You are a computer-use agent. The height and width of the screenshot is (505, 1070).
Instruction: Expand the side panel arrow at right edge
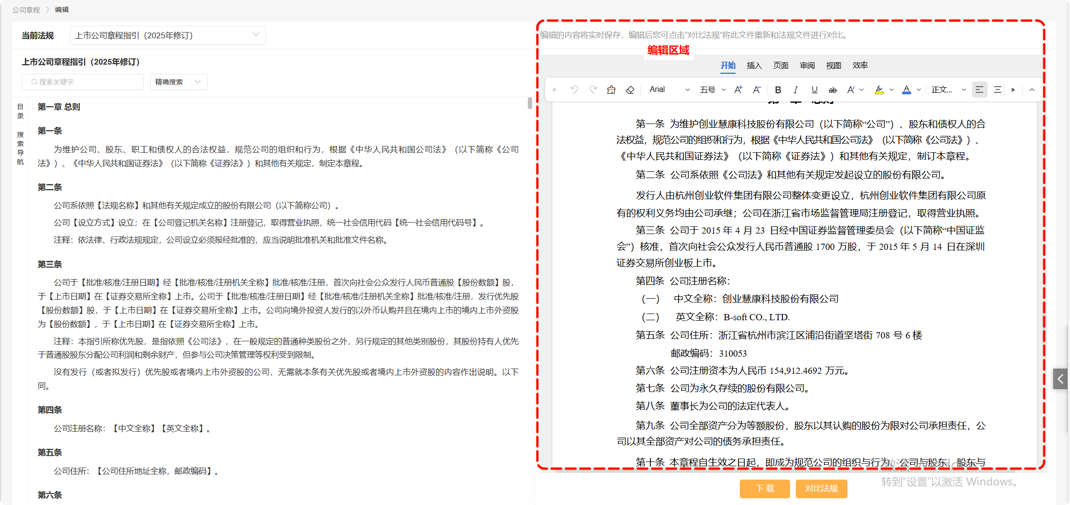[1060, 379]
